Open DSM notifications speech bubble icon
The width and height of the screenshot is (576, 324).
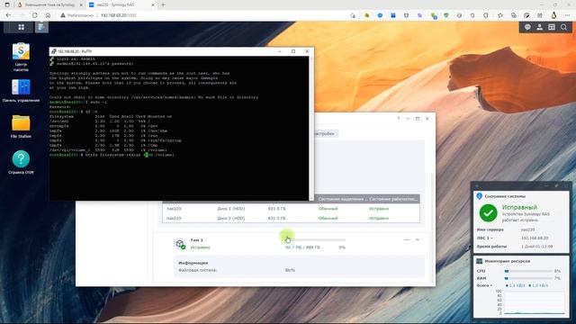(527, 27)
